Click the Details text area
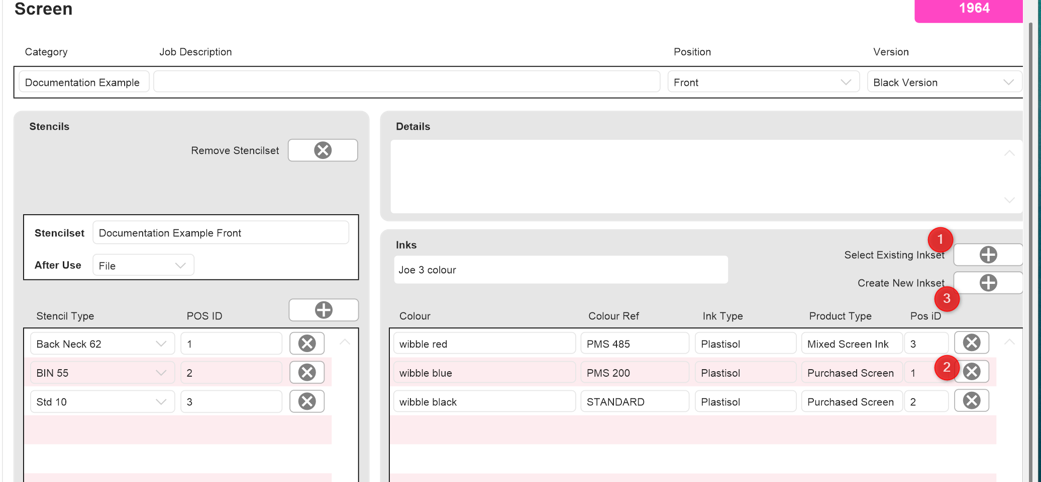 point(706,177)
